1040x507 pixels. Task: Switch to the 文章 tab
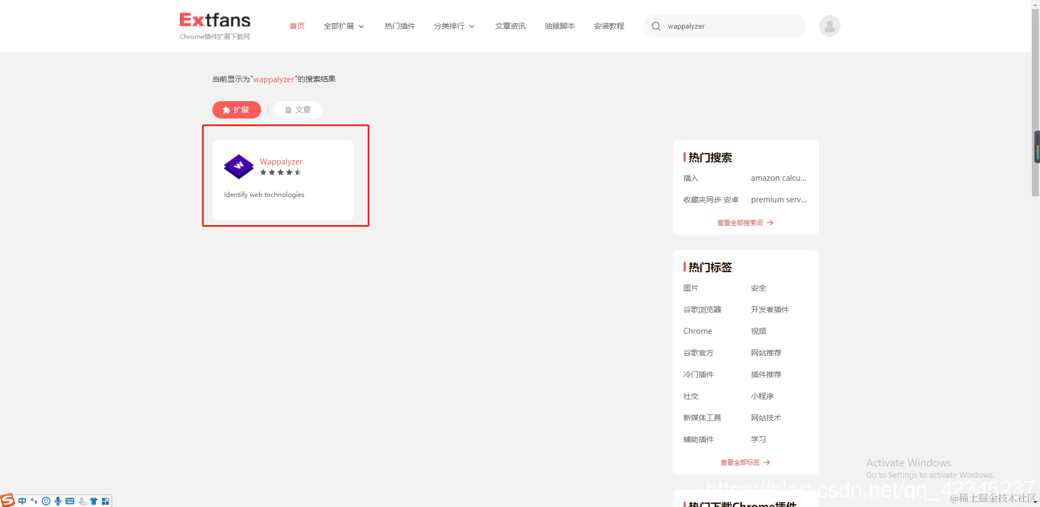coord(298,109)
